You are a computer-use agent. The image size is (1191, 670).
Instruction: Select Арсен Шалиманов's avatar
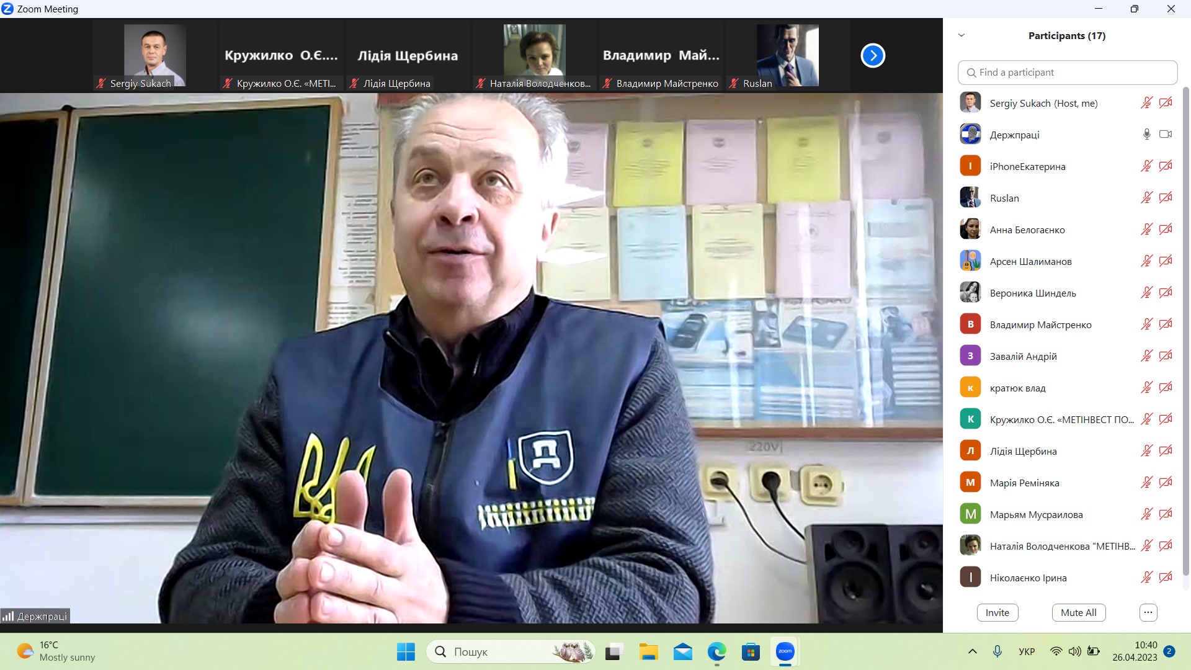coord(970,261)
